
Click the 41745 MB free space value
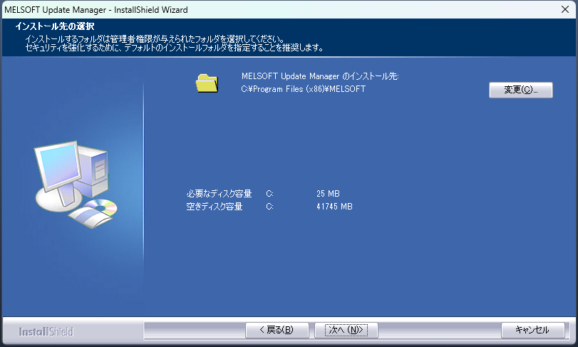[334, 207]
